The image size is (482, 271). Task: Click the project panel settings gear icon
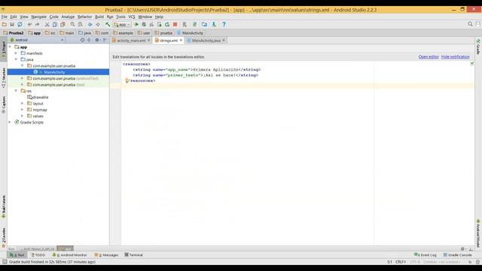(97, 40)
